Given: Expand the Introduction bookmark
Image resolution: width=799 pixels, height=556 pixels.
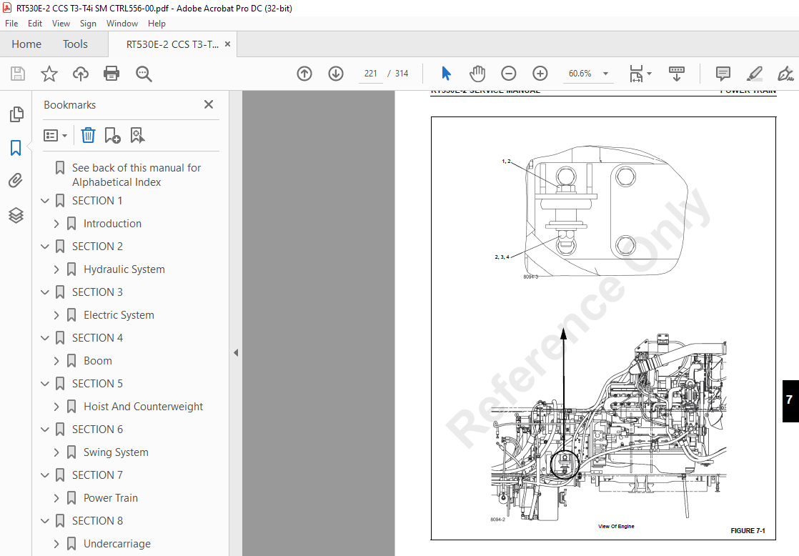Looking at the screenshot, I should [x=56, y=224].
